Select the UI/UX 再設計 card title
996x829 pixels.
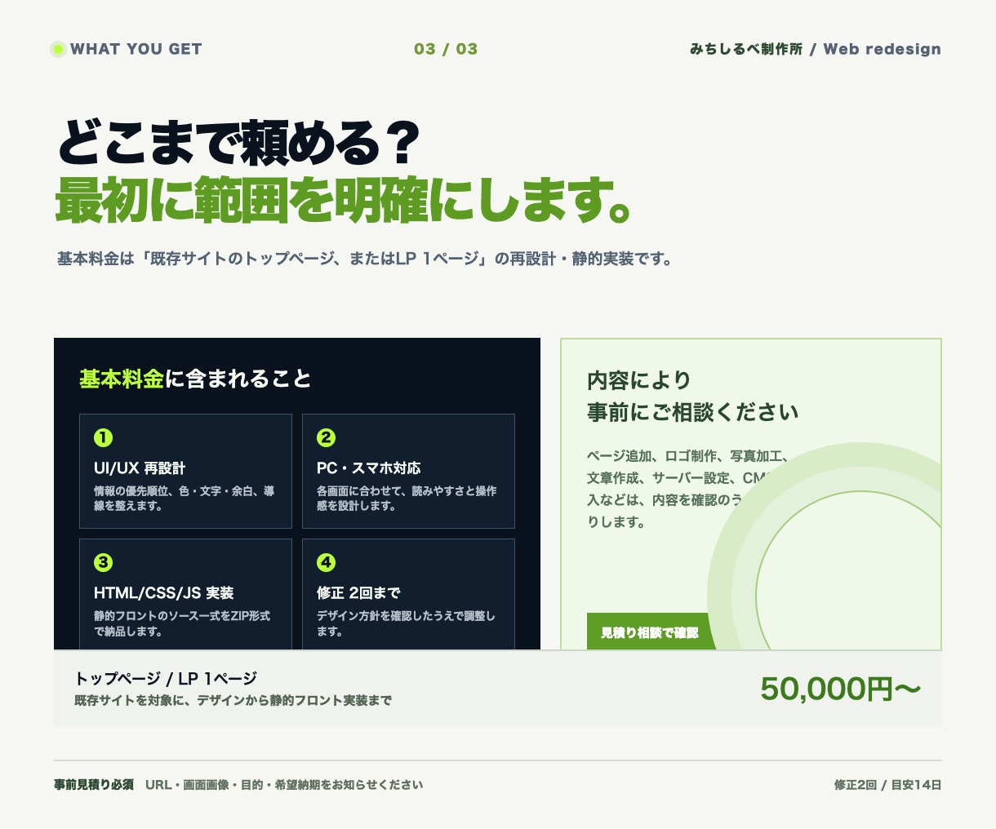point(140,468)
